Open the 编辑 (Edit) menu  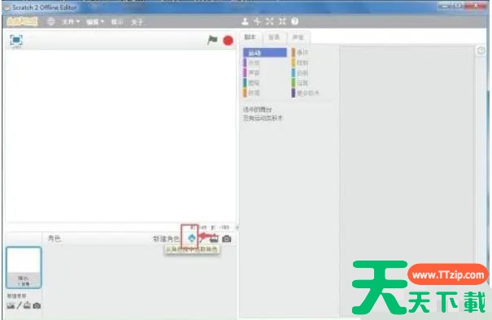[95, 22]
